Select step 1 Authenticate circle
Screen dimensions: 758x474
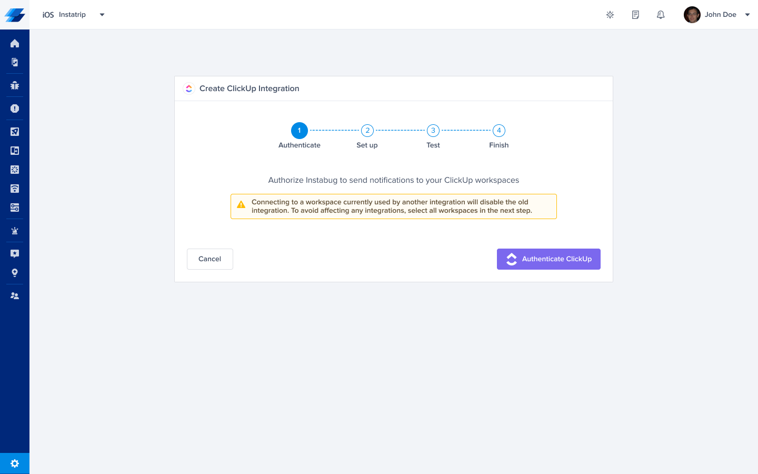click(300, 131)
